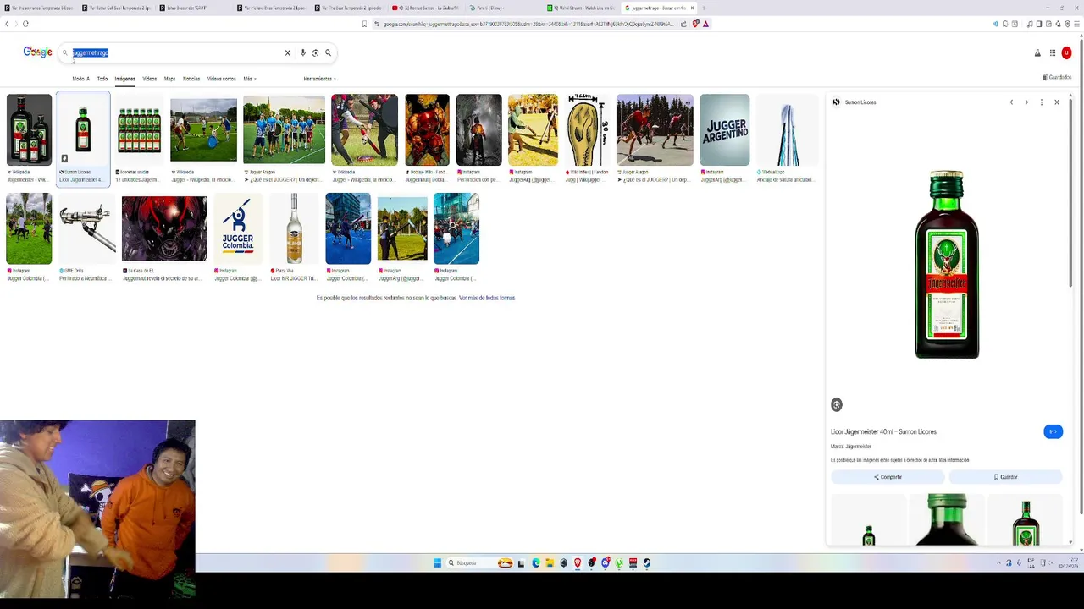1084x609 pixels.
Task: Click large Jägermeister bottle preview image
Action: click(947, 264)
